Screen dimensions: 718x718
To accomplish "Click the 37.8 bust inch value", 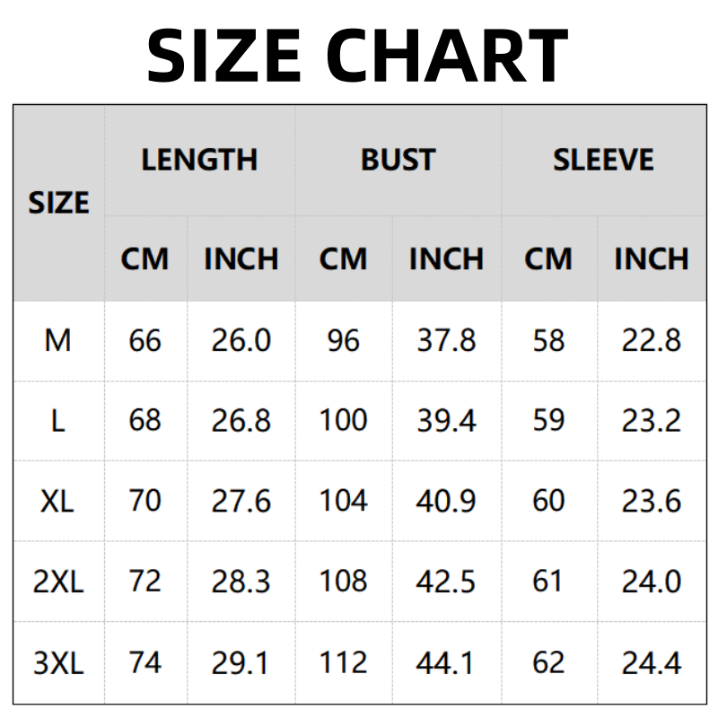I will pyautogui.click(x=446, y=341).
